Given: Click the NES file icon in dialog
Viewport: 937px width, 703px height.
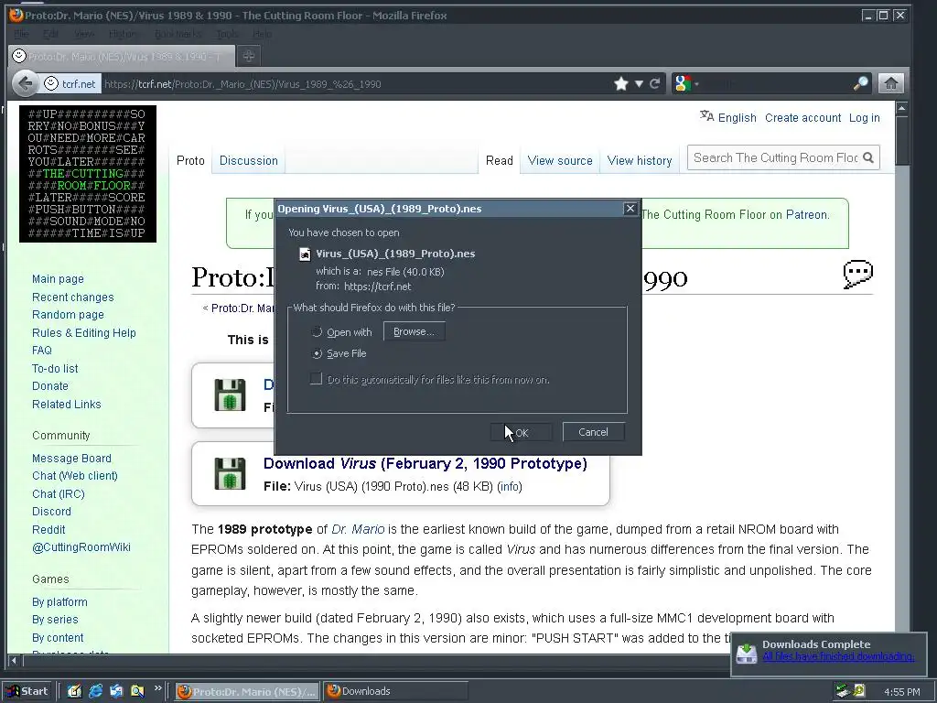Looking at the screenshot, I should 305,254.
